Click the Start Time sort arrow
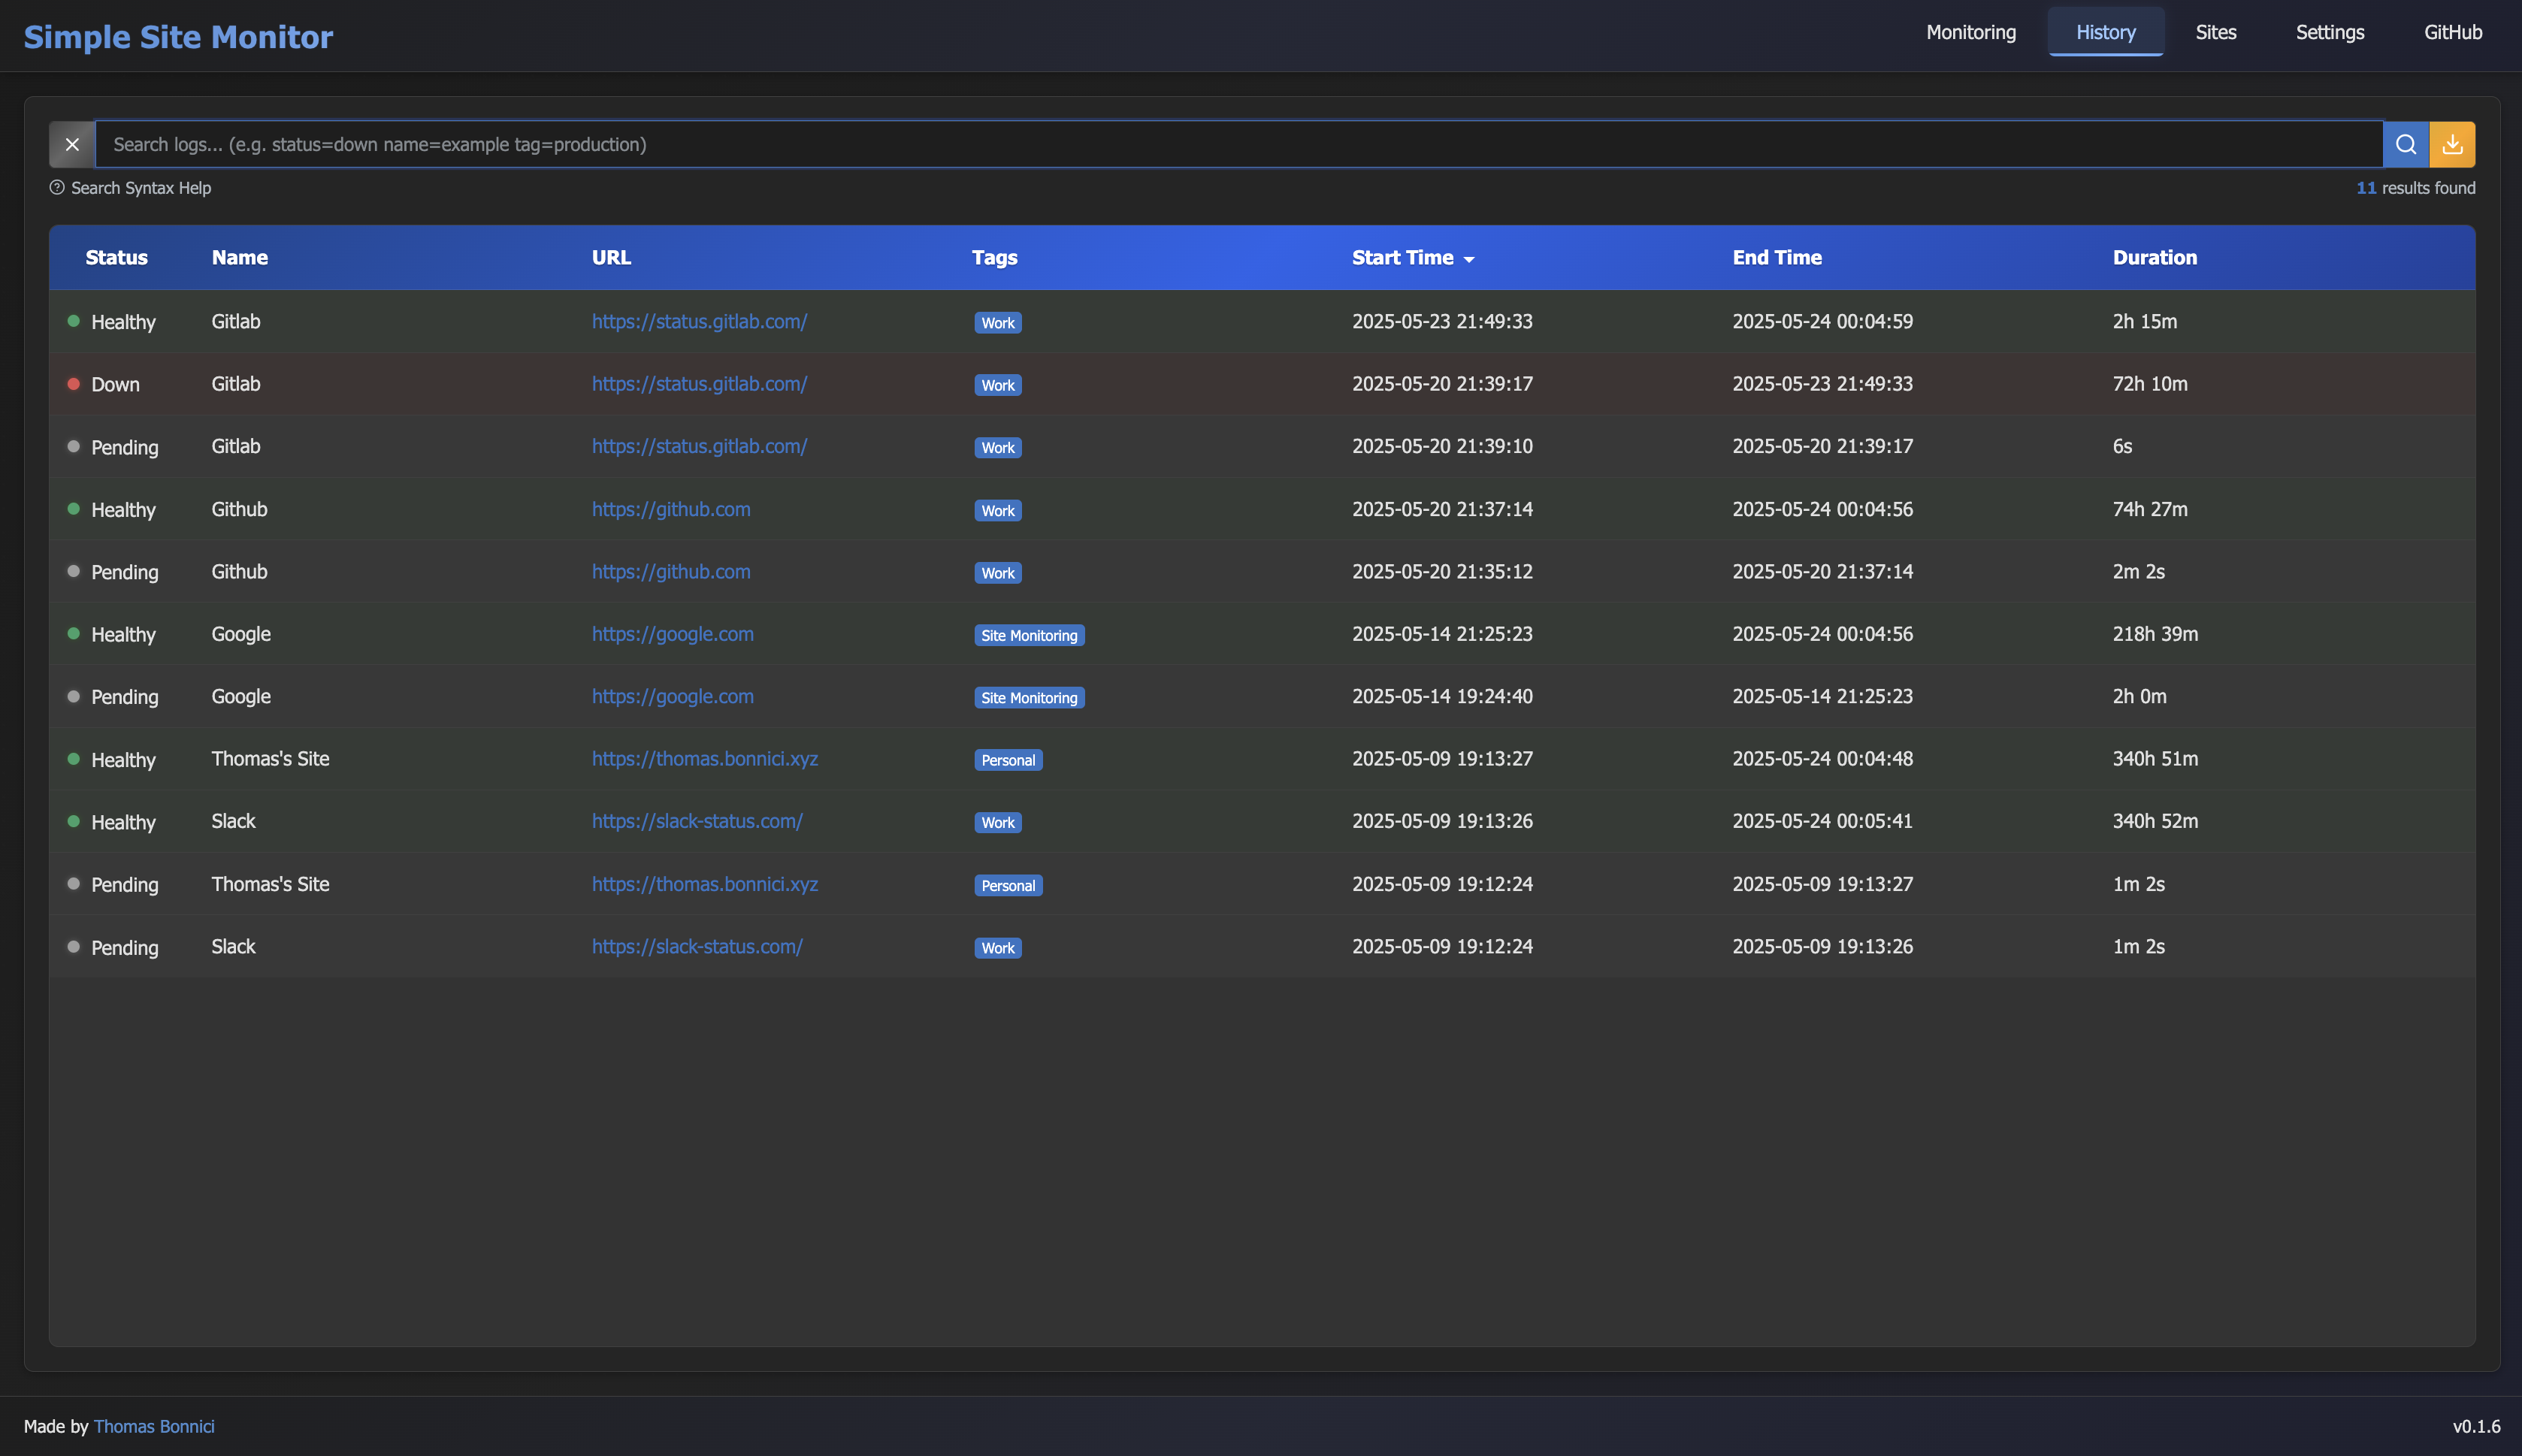Screen dimensions: 2522x1456 coord(1469,259)
